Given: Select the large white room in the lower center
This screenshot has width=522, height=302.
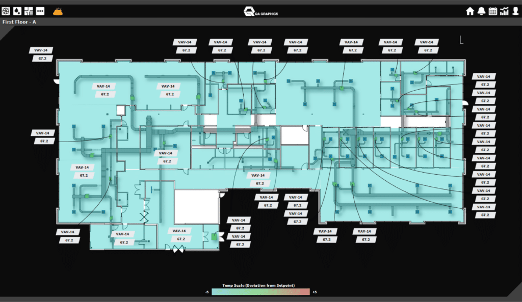Looking at the screenshot, I should pyautogui.click(x=197, y=206).
